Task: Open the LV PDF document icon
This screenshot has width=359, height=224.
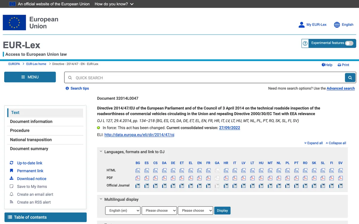Action: pos(244,178)
